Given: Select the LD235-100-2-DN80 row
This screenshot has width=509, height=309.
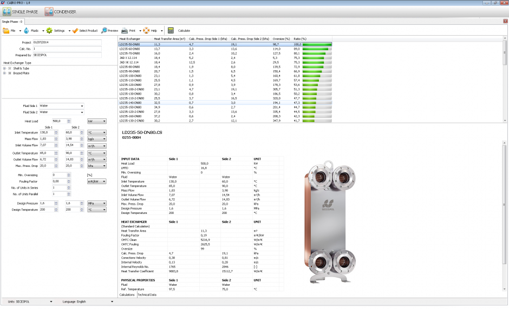Looking at the screenshot, I should pos(225,89).
